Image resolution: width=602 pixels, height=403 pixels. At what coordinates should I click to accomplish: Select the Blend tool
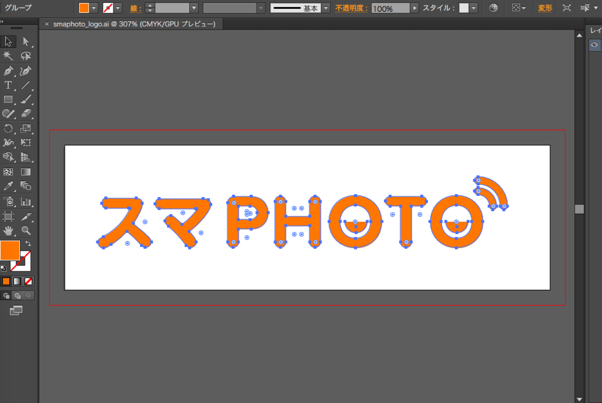pos(26,186)
